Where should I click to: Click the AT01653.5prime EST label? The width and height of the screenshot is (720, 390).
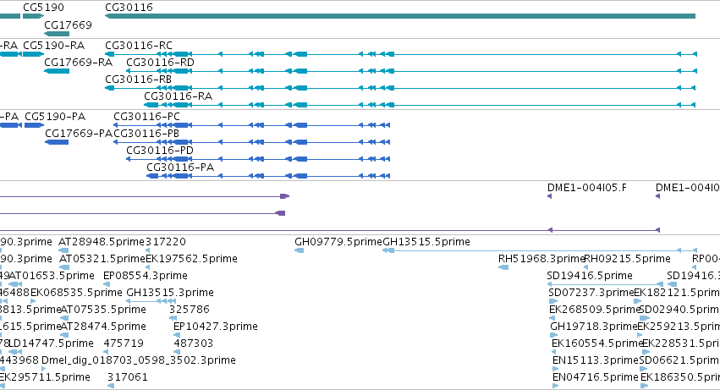point(52,276)
